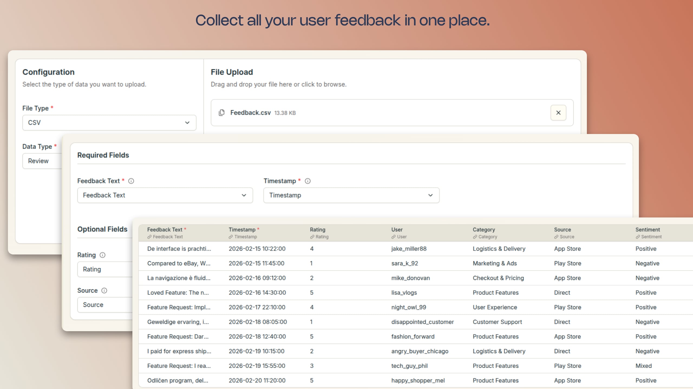
Task: Click info icon beside Rating optional field
Action: [x=102, y=255]
